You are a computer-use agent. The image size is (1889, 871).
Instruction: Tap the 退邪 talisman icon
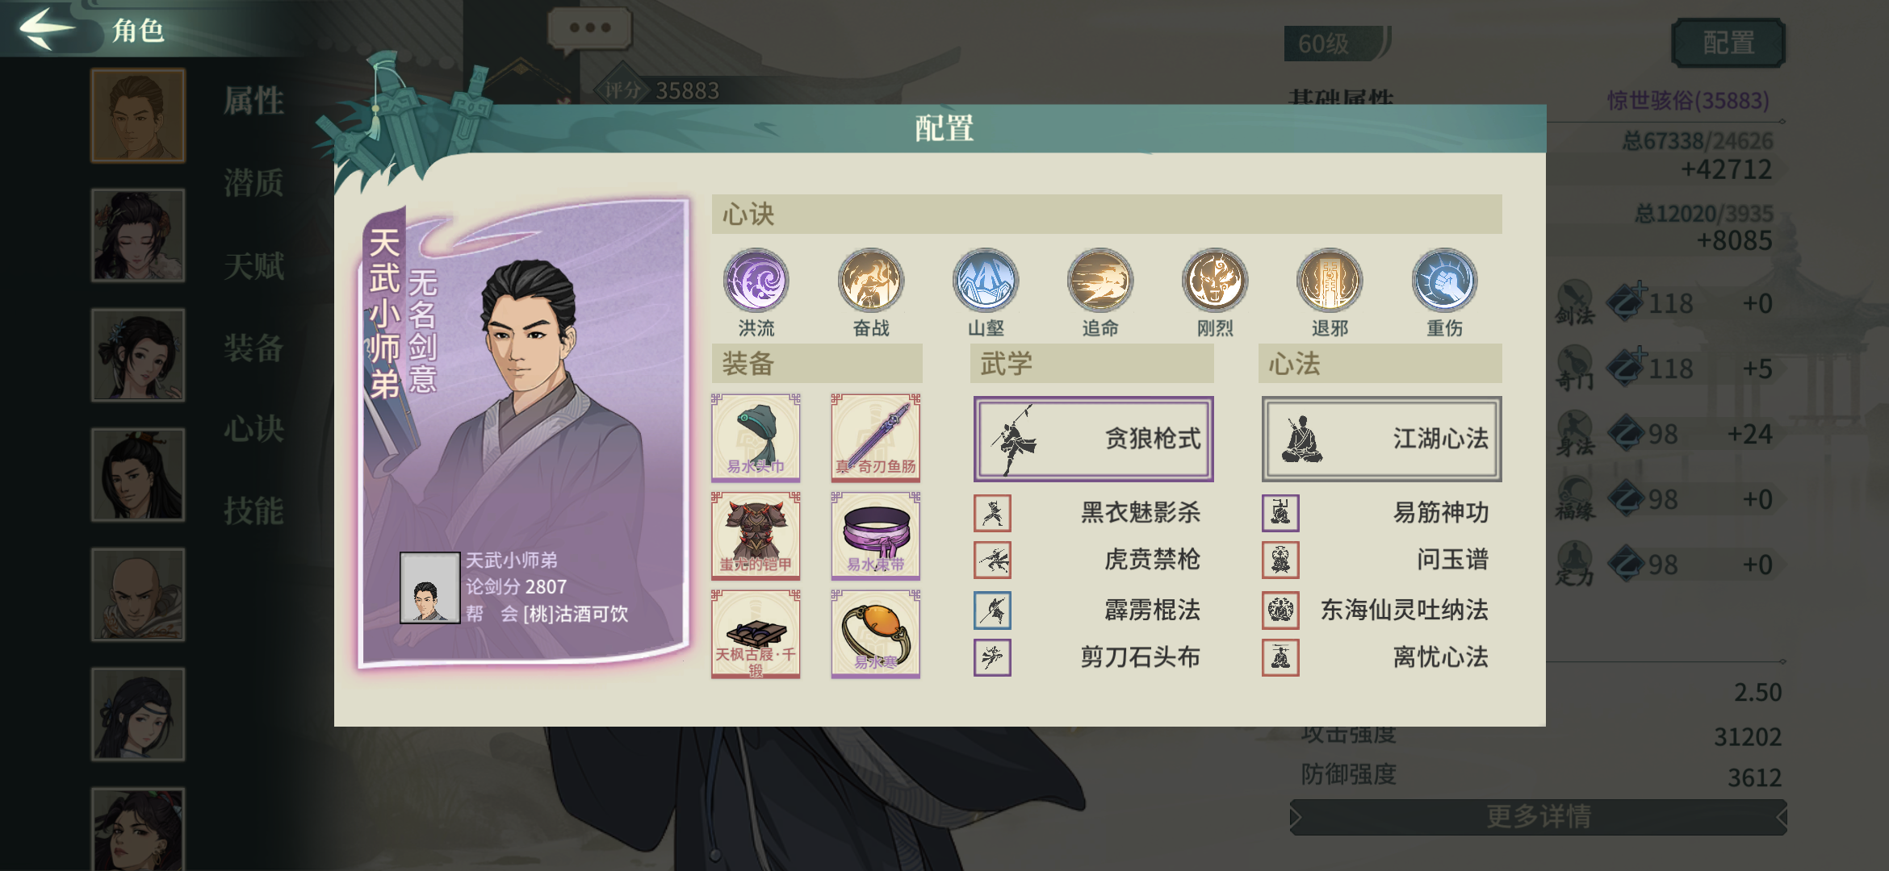(1330, 281)
